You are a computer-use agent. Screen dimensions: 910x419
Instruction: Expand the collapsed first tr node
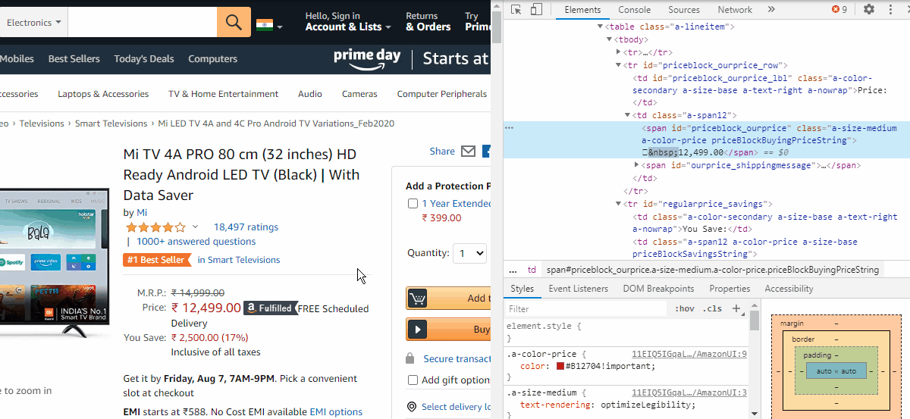618,52
